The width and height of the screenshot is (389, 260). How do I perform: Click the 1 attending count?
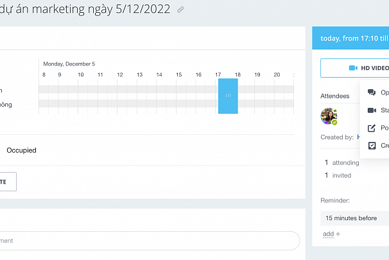coord(342,163)
